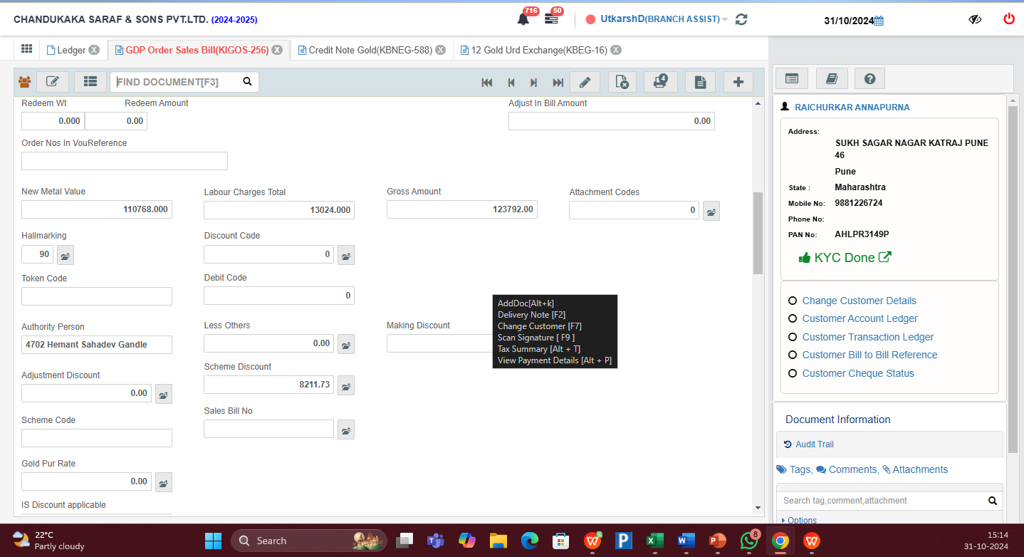Toggle the hide-eye icon in top bar

976,19
